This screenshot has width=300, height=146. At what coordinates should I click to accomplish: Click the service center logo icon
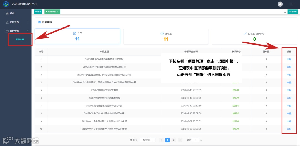pos(6,4)
